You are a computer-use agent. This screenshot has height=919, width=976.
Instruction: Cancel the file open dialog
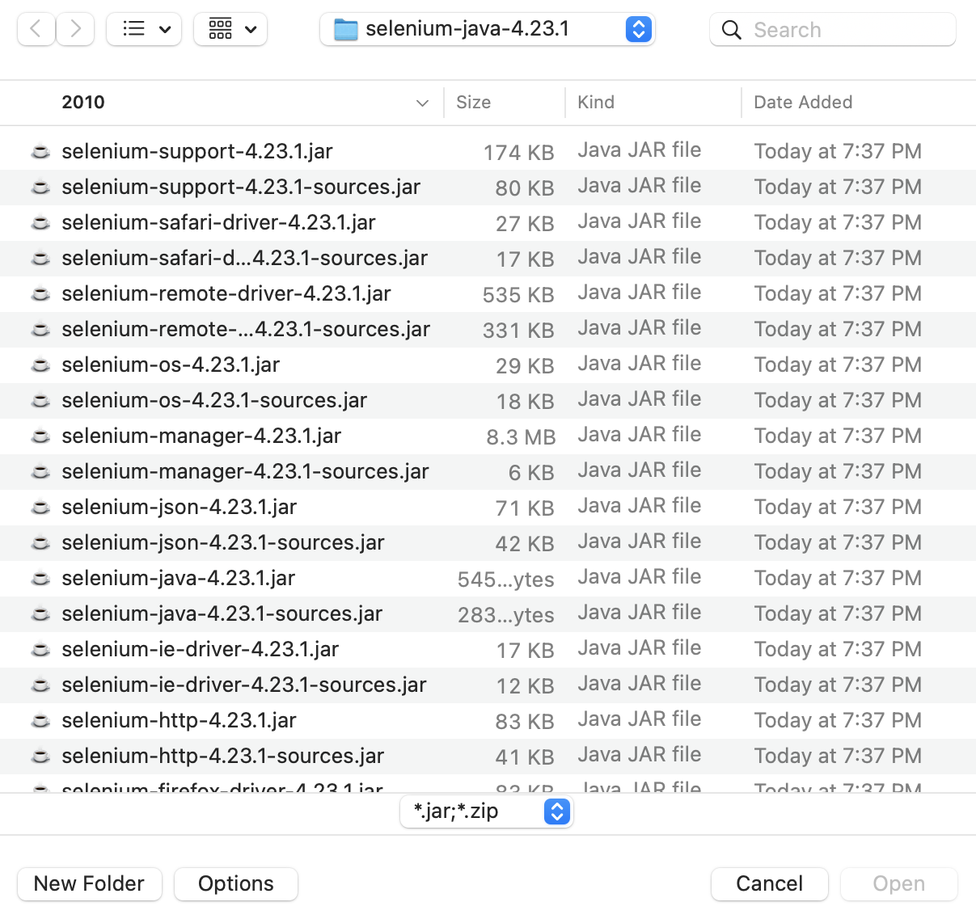pyautogui.click(x=769, y=883)
